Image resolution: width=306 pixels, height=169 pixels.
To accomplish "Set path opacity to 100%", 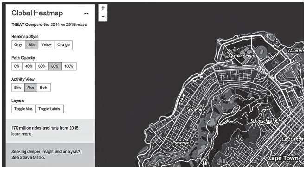I will click(x=69, y=66).
